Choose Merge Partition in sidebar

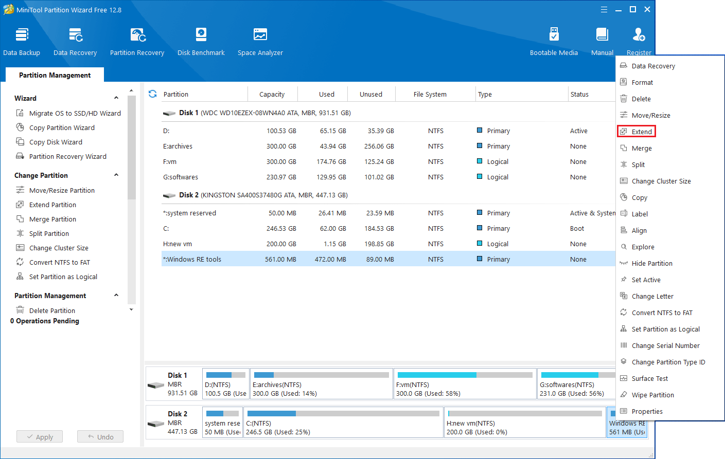point(46,219)
